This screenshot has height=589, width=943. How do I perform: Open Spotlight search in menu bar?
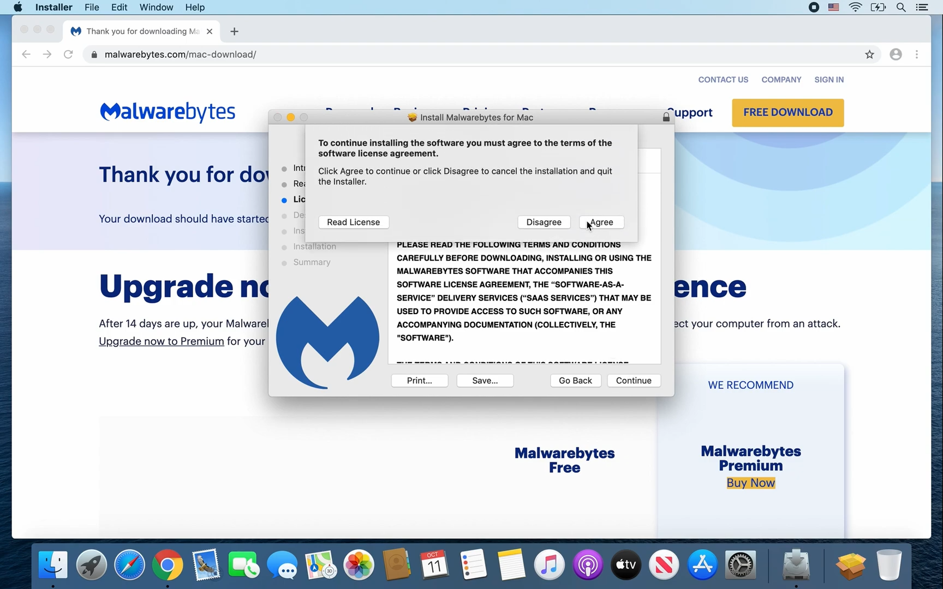pos(901,7)
